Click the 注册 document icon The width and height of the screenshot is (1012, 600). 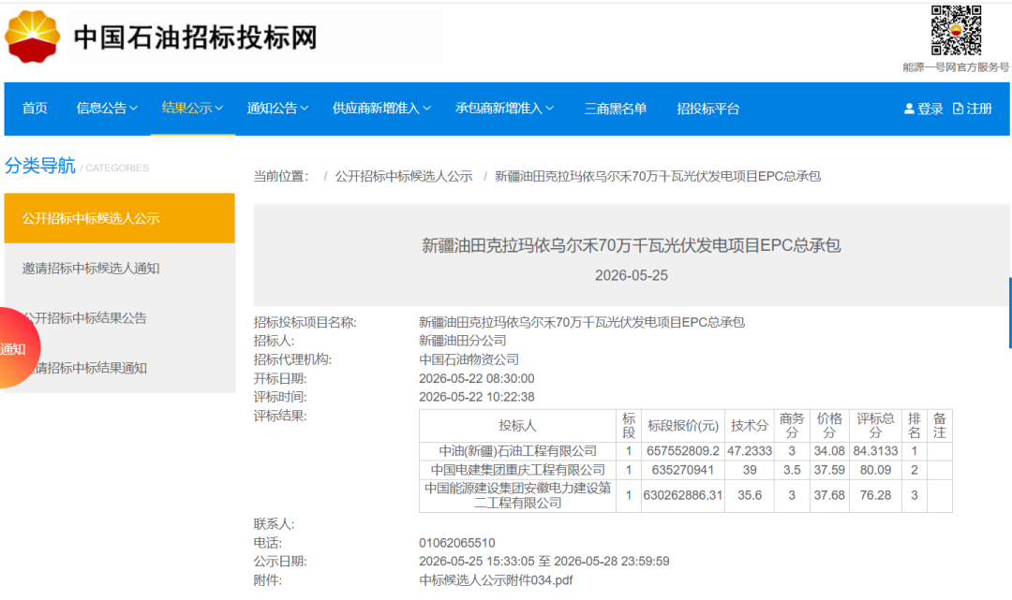tap(959, 109)
